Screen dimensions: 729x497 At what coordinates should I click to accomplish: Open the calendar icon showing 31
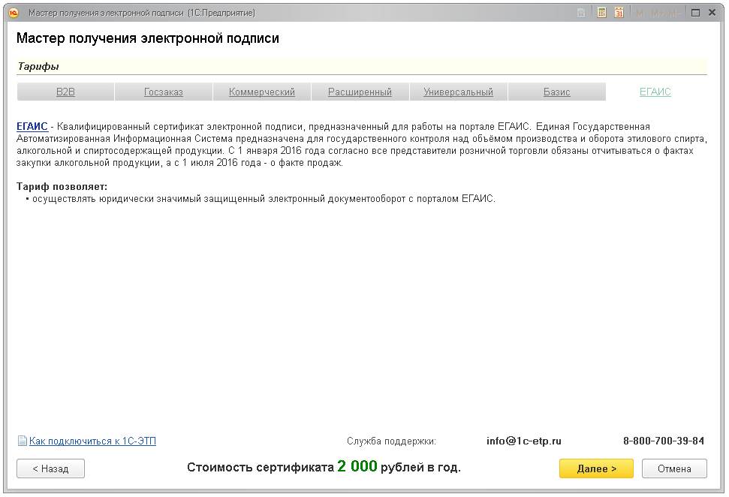[x=619, y=13]
